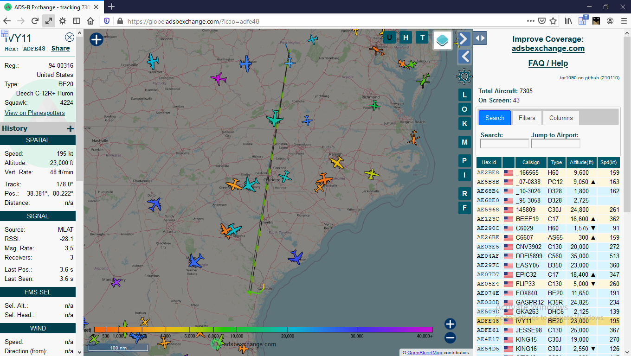631x356 pixels.
Task: Click the round plus button above map
Action: click(x=96, y=40)
